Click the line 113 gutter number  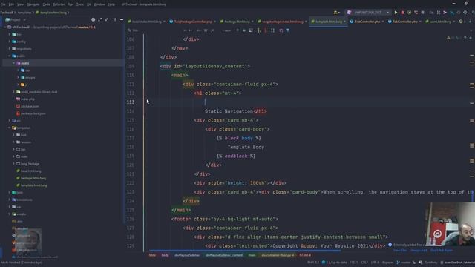click(131, 102)
